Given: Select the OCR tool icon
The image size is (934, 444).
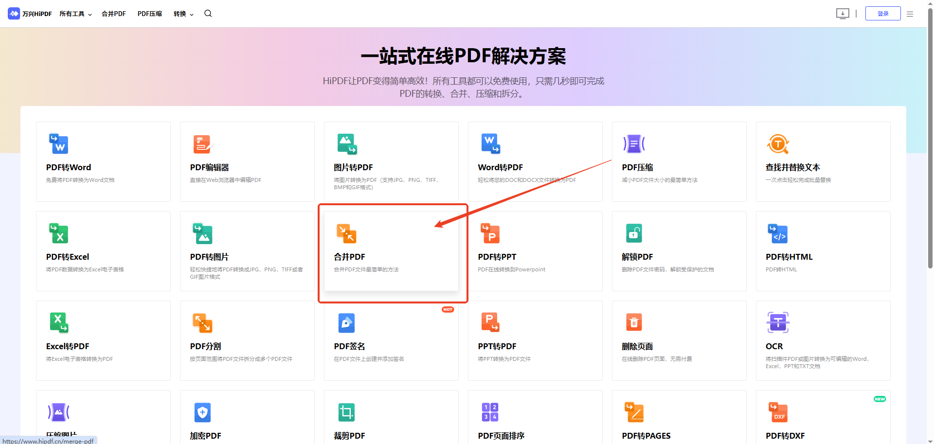Looking at the screenshot, I should point(777,322).
